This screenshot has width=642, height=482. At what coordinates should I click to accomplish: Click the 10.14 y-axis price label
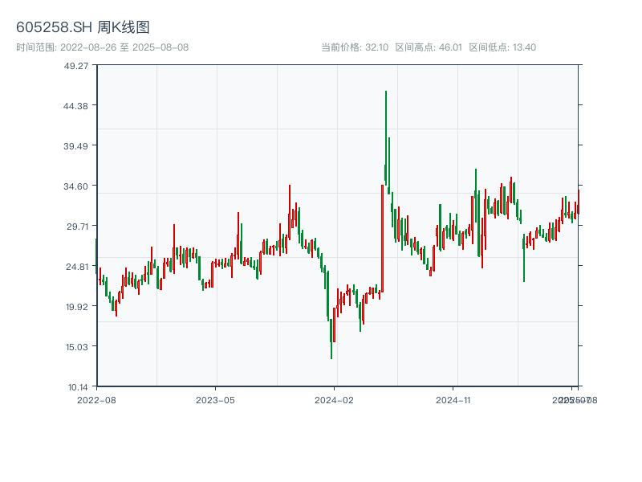77,387
